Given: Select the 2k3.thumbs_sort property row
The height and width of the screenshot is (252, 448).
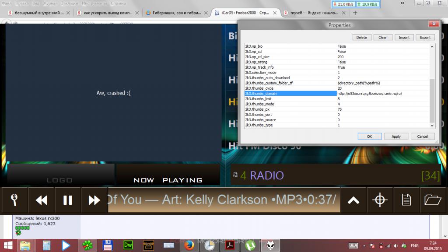Looking at the screenshot, I should [336, 115].
